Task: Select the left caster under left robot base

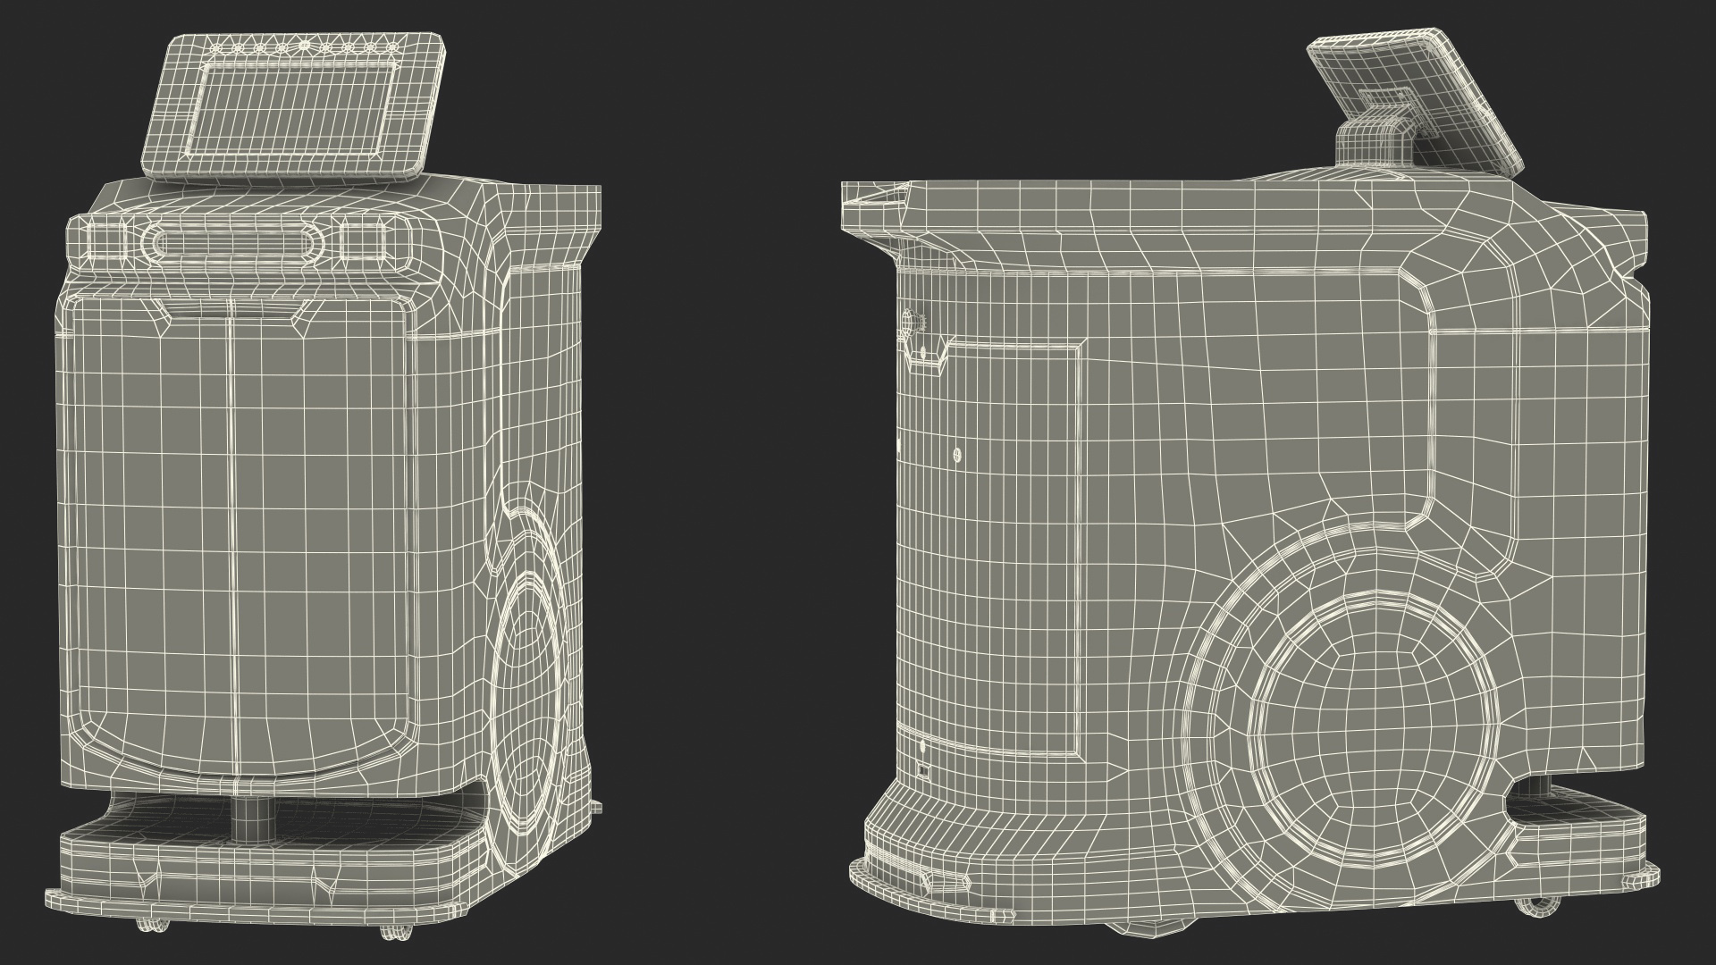Action: pyautogui.click(x=152, y=925)
